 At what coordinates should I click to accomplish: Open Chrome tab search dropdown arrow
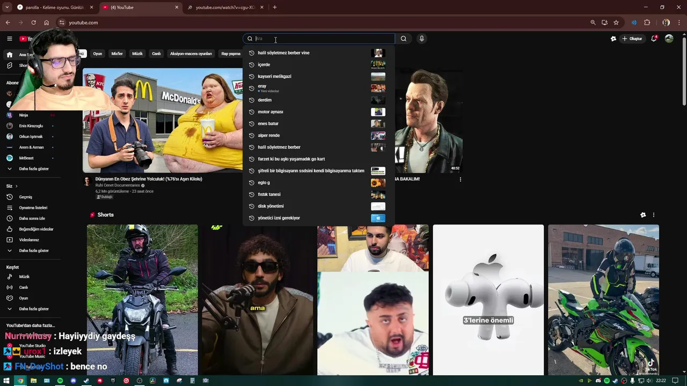pos(7,8)
